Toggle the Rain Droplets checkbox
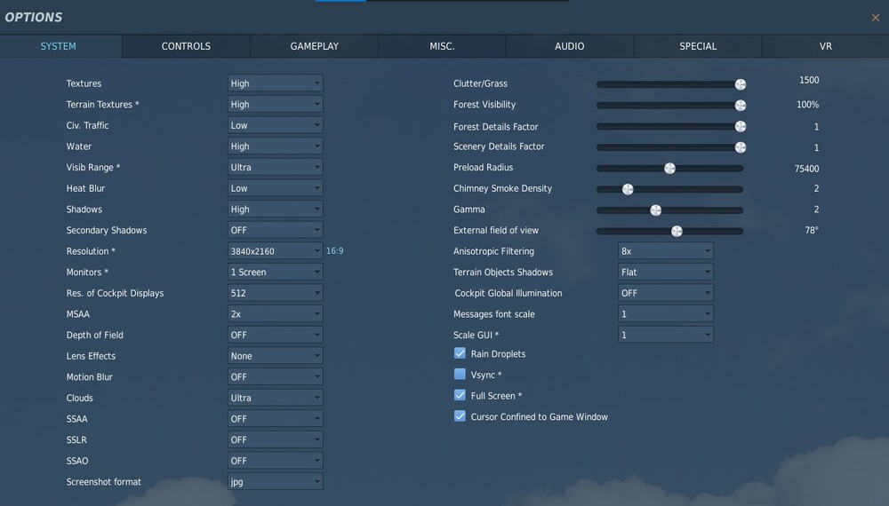 [460, 353]
